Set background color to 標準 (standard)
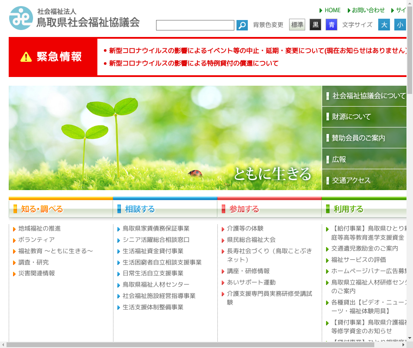The image size is (413, 348). (x=297, y=25)
